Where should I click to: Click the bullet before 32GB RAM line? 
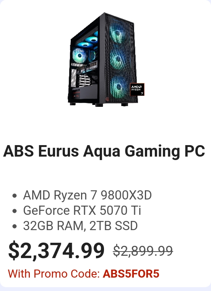pos(15,226)
